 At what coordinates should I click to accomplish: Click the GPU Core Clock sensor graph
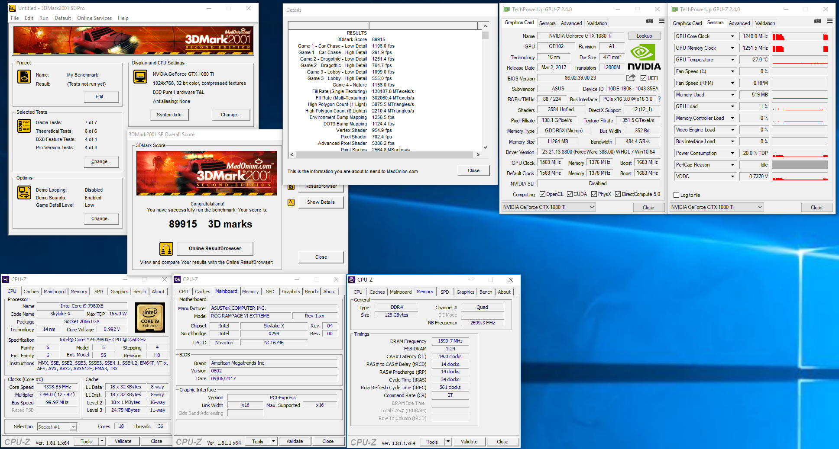[x=800, y=36]
